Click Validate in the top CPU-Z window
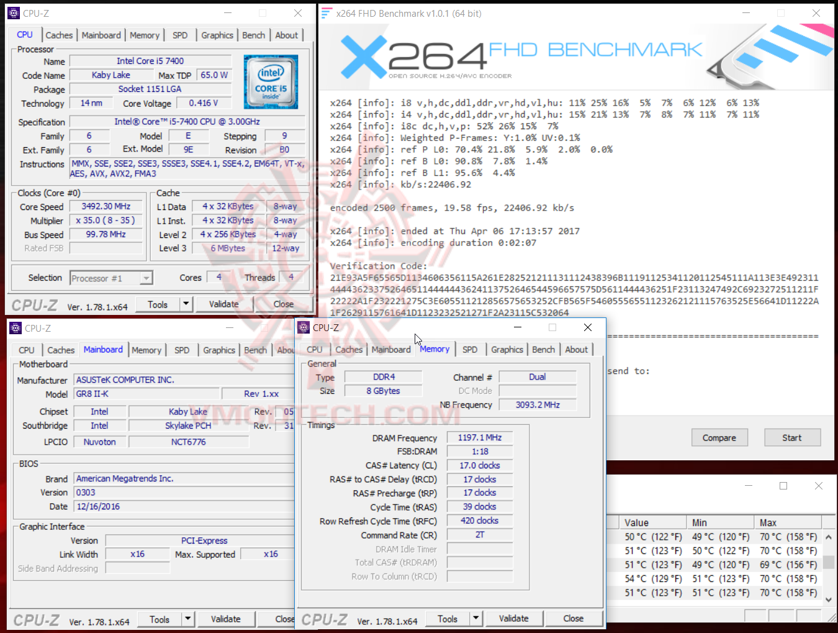The image size is (838, 633). tap(223, 304)
